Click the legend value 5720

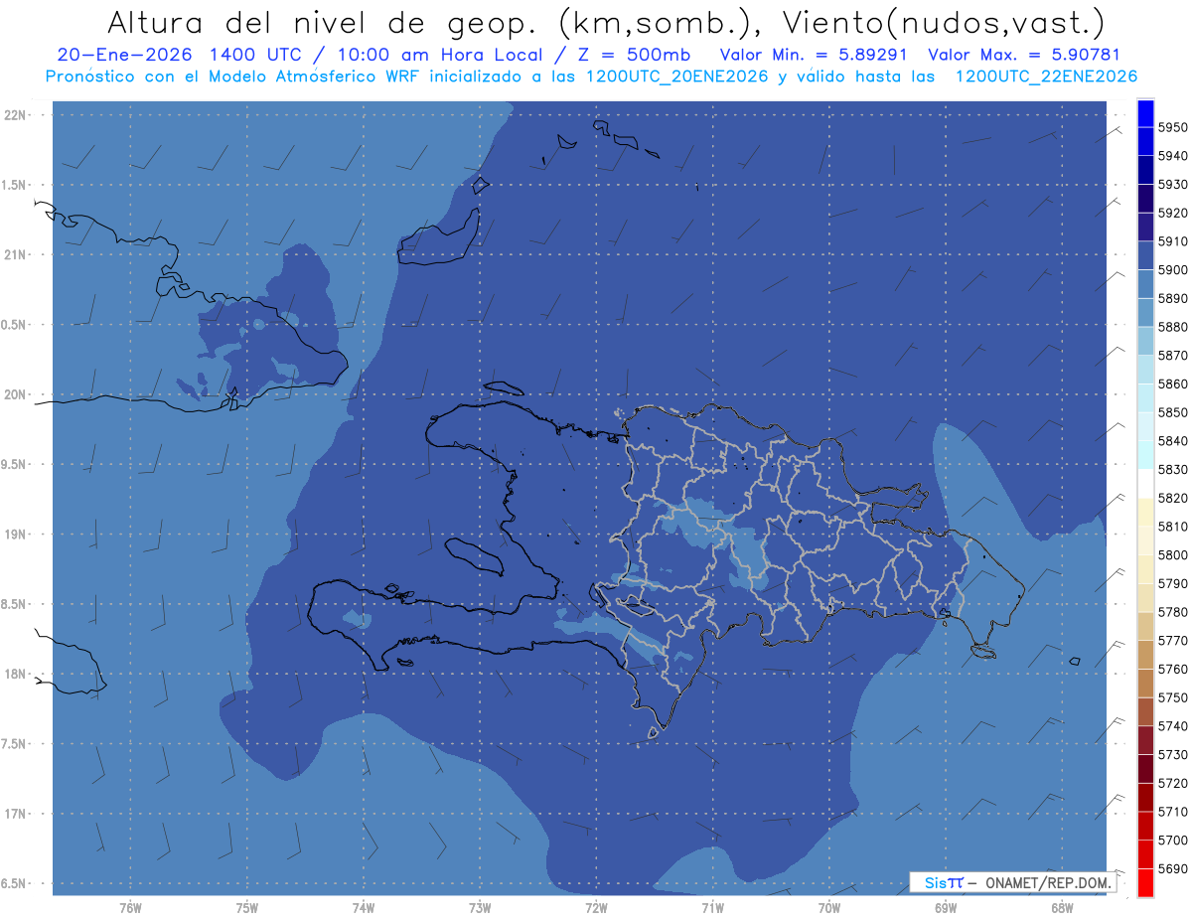[x=1172, y=783]
